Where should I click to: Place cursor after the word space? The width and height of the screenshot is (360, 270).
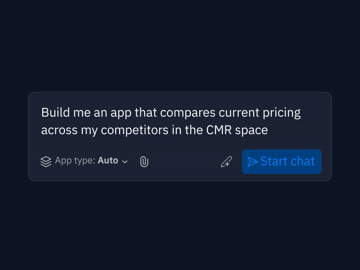coord(269,130)
